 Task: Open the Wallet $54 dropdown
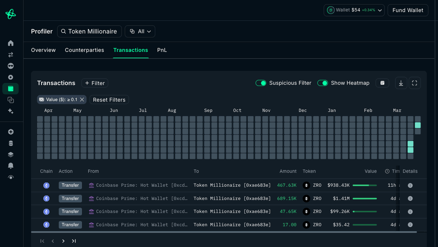(x=354, y=10)
